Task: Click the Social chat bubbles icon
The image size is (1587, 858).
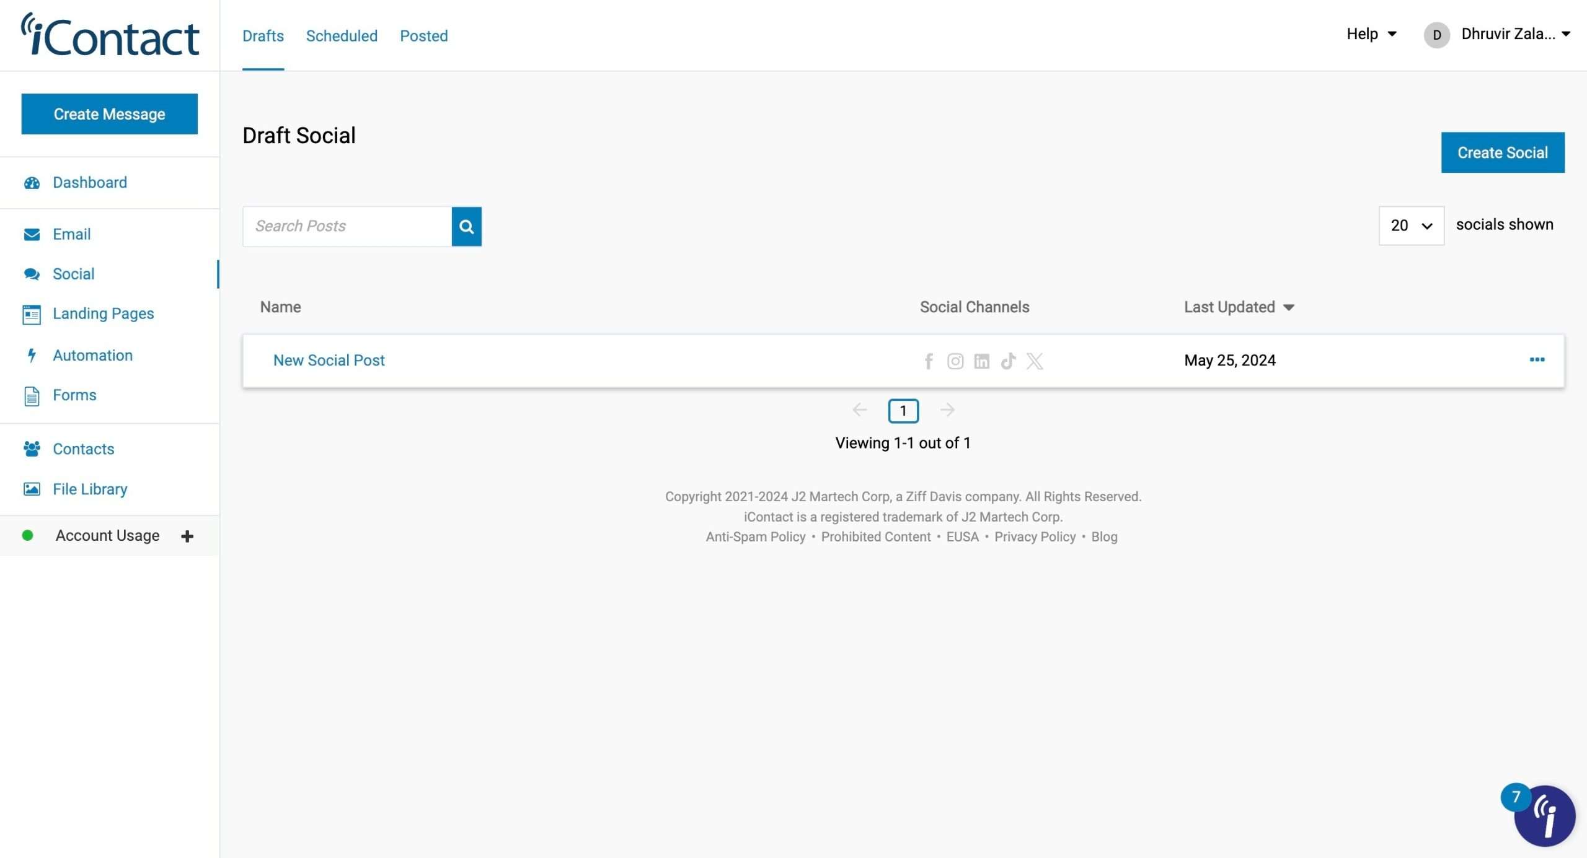Action: pyautogui.click(x=32, y=274)
